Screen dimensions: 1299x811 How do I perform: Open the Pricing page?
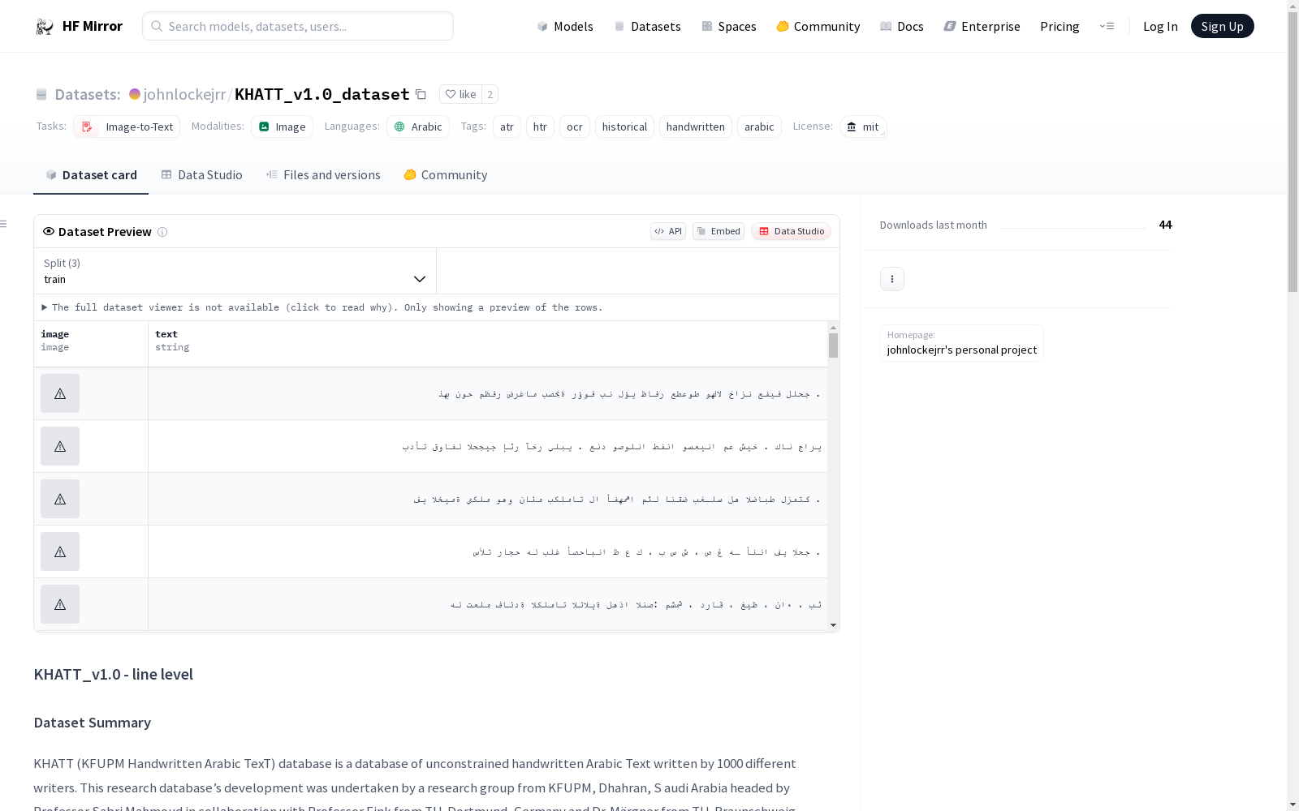coord(1059,26)
